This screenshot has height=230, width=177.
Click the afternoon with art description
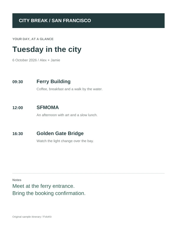[x=67, y=115]
